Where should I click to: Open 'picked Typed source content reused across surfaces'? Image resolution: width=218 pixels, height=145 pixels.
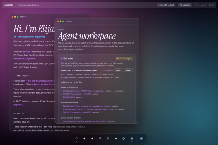click(x=86, y=106)
